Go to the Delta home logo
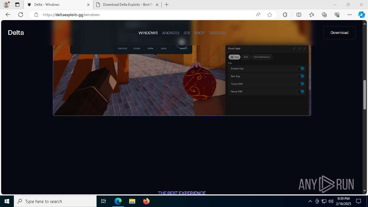Screen dimensions: 368x207 coord(16,33)
